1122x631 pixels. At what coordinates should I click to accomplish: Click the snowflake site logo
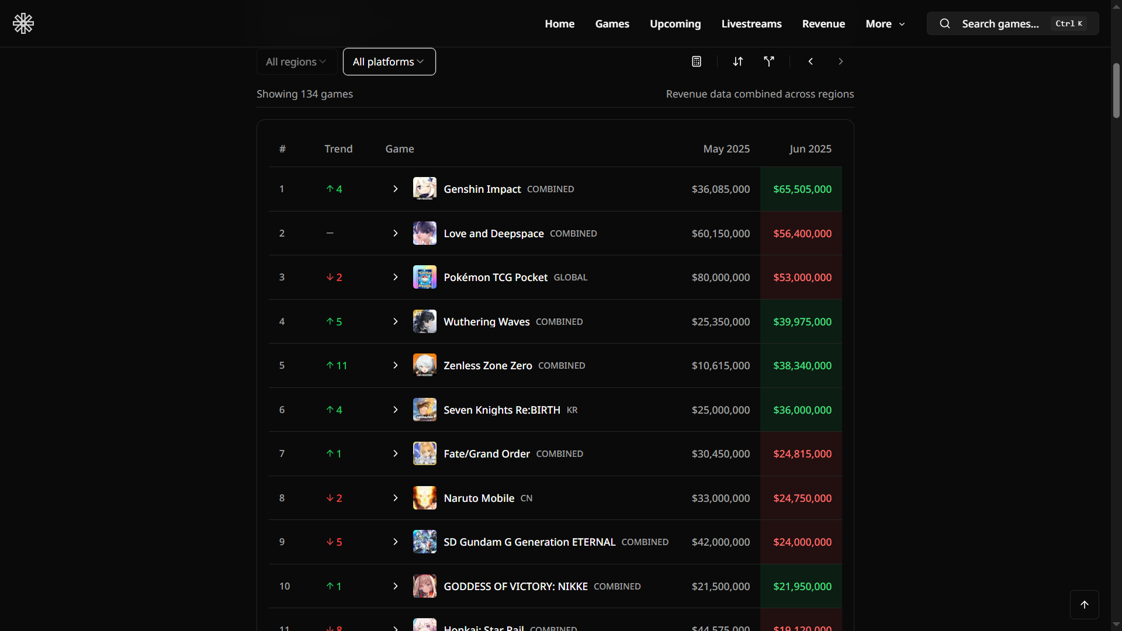click(x=23, y=23)
